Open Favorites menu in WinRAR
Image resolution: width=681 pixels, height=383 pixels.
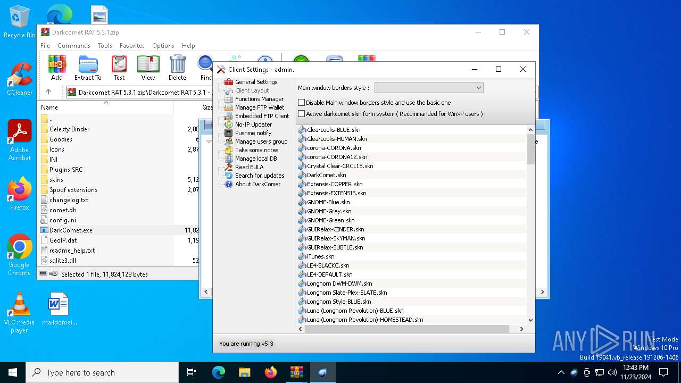[x=132, y=46]
